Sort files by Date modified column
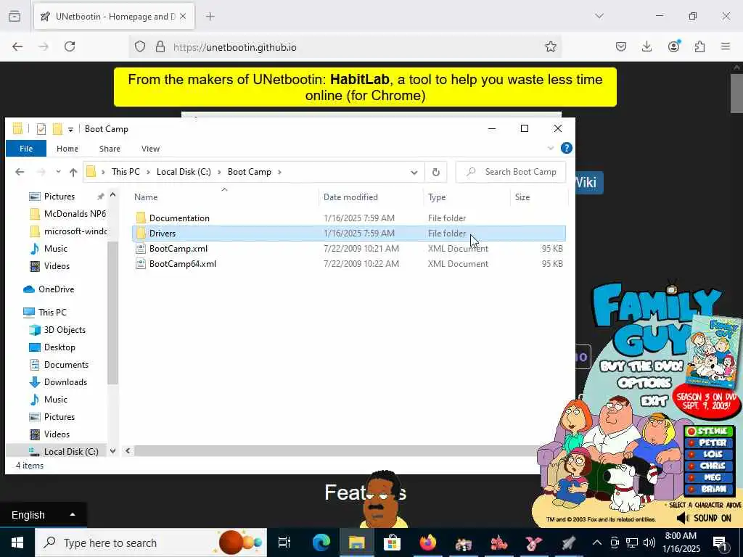Image resolution: width=743 pixels, height=557 pixels. click(350, 197)
